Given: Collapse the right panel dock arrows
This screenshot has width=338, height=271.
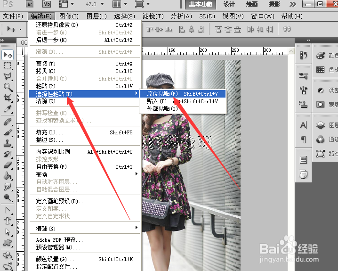Looking at the screenshot, I should (309, 41).
